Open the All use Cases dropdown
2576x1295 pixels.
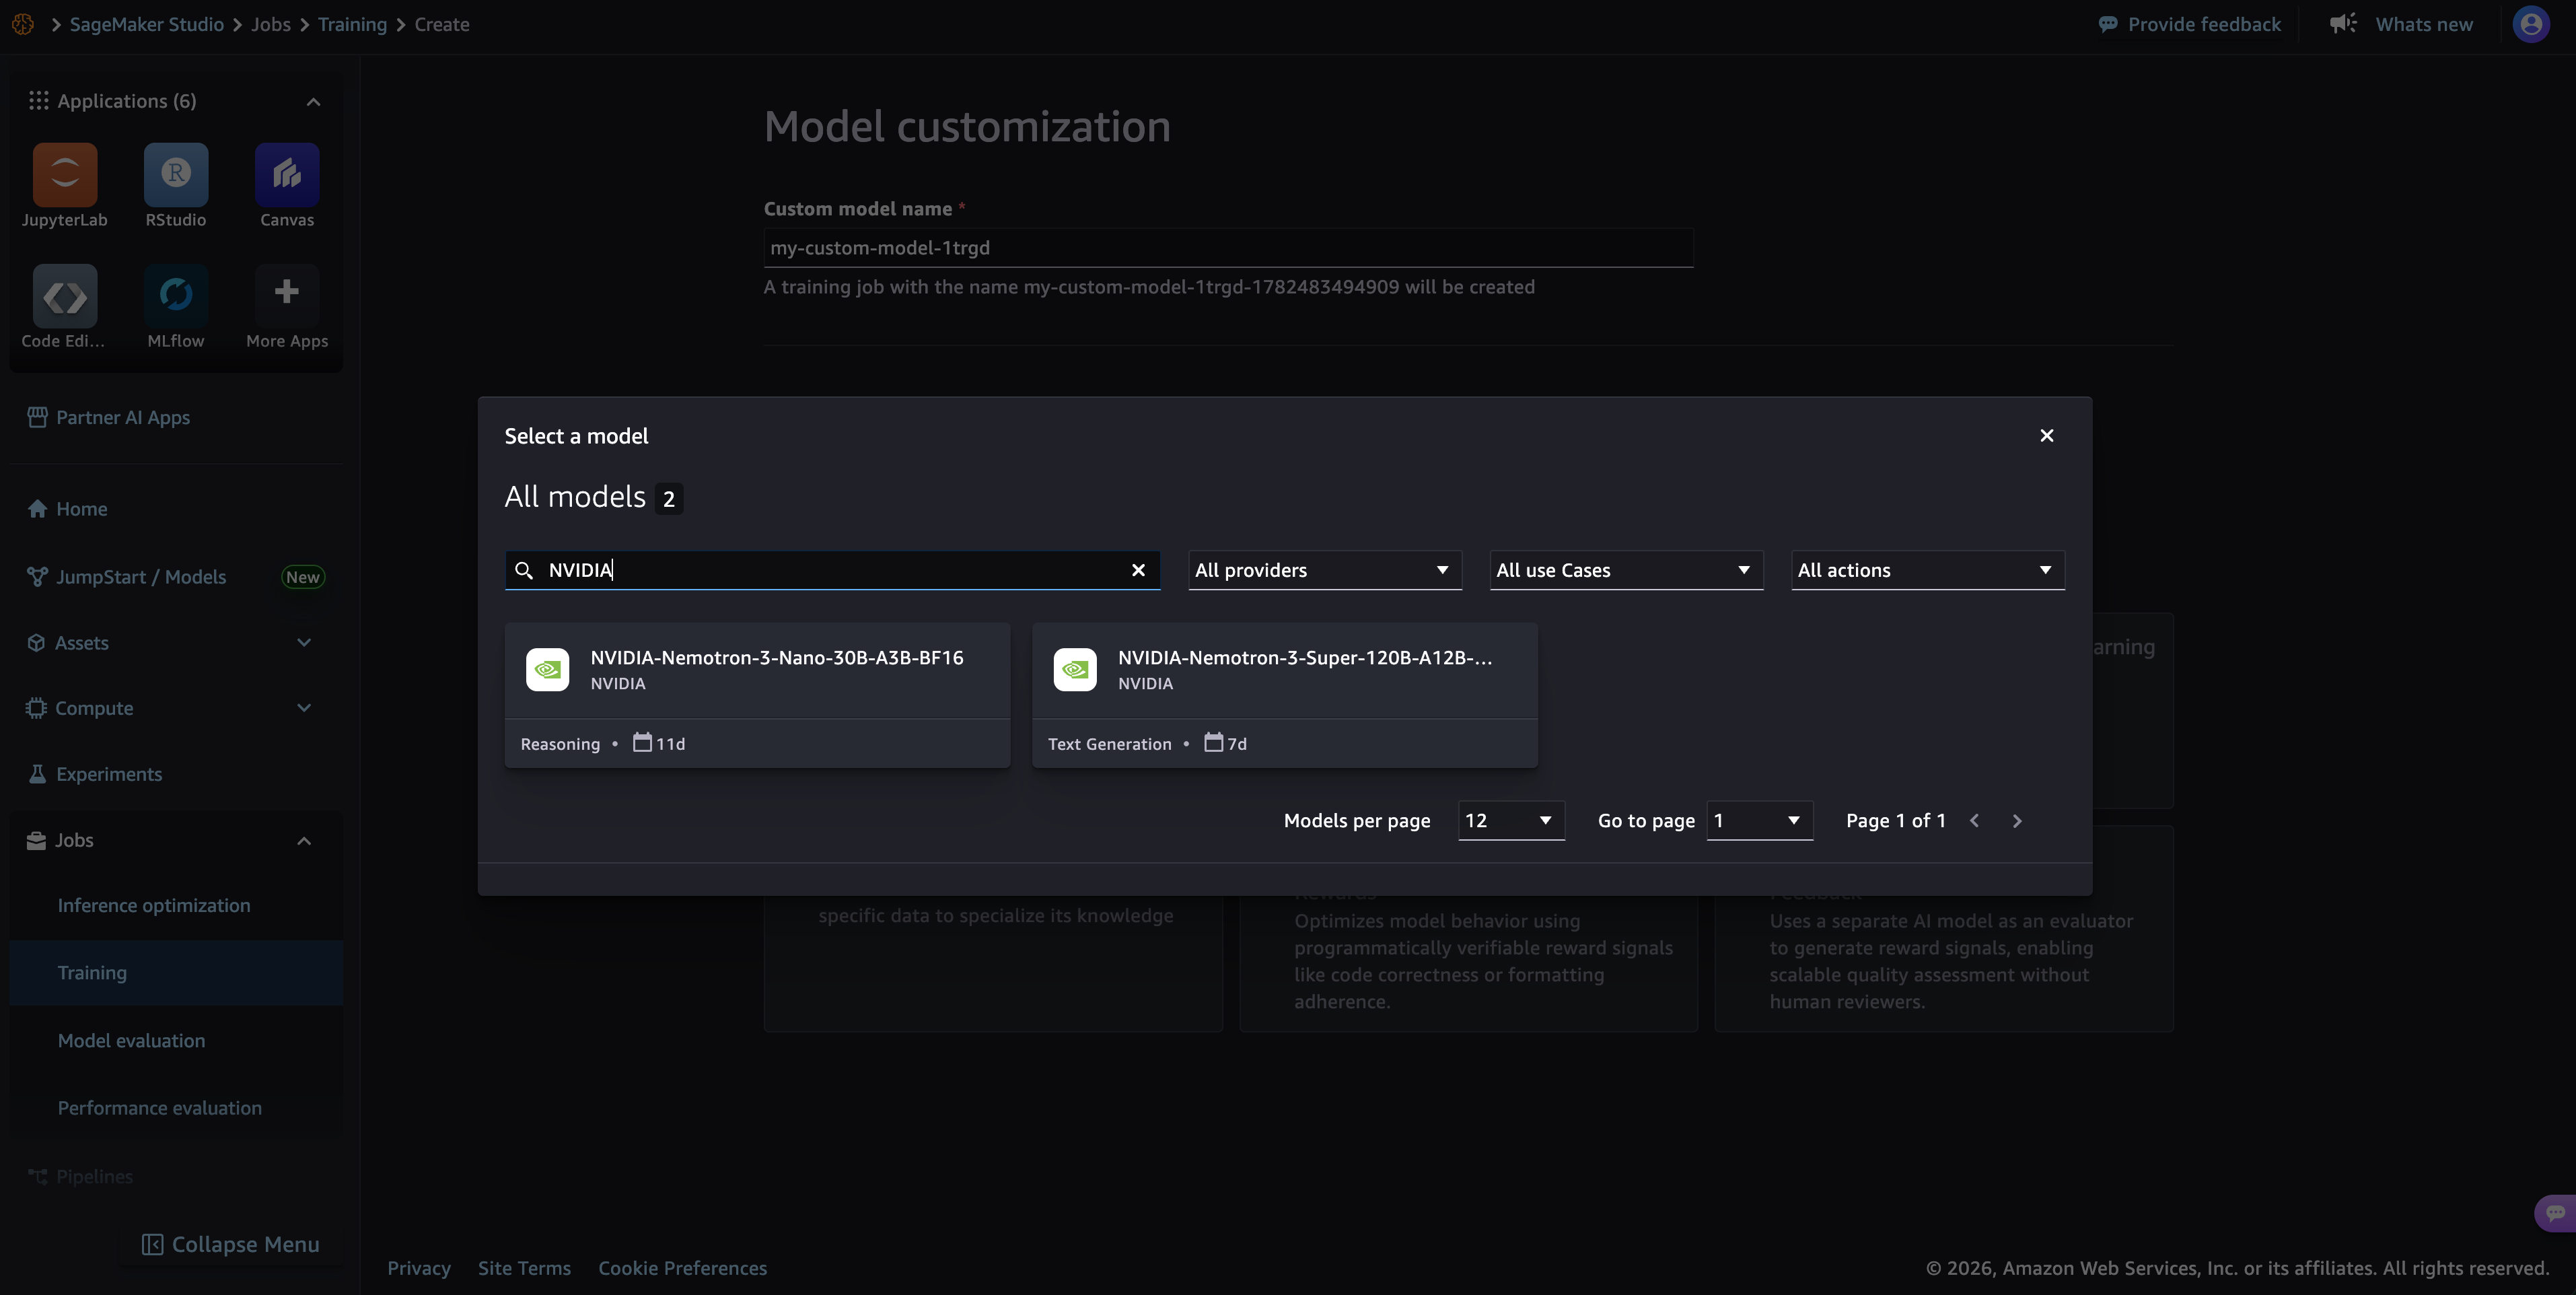pos(1626,570)
